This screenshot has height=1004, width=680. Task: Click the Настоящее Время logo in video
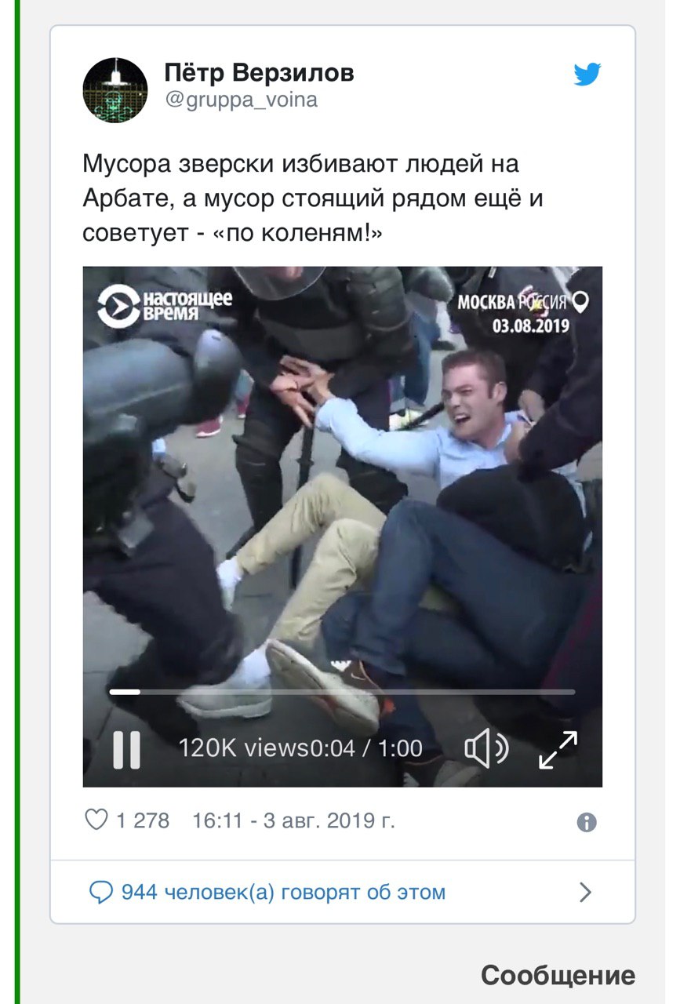coord(165,307)
